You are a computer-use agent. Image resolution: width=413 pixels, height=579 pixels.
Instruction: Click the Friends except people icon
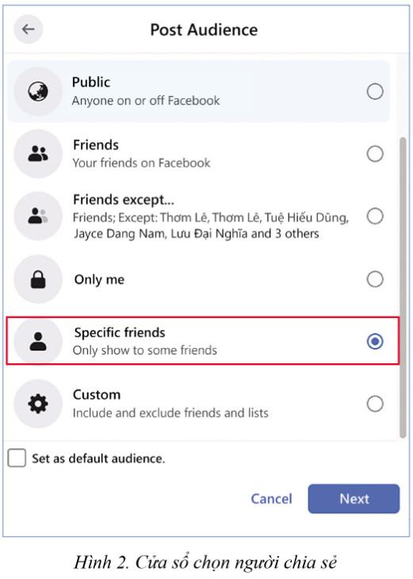[x=38, y=216]
